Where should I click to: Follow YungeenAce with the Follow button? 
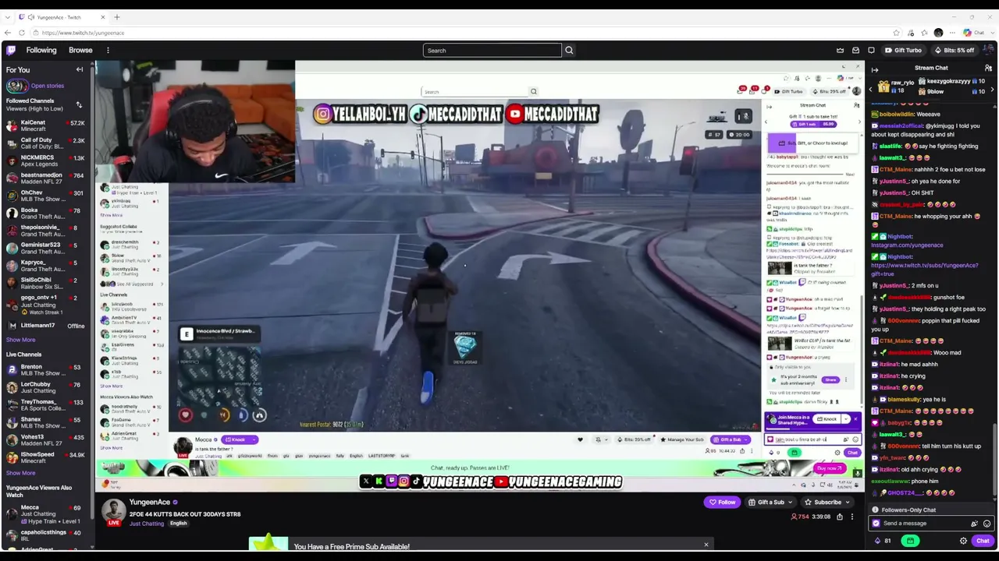pos(722,503)
